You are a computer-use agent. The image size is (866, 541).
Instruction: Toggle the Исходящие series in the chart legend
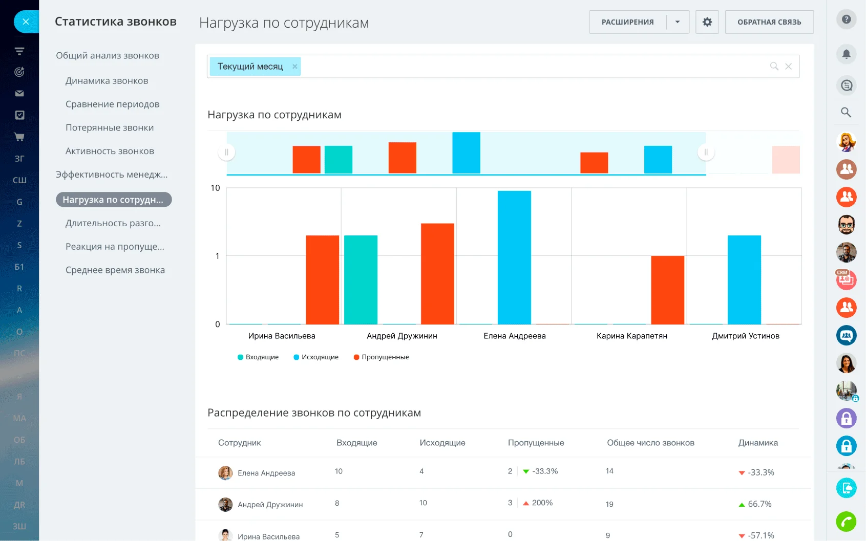(x=316, y=357)
